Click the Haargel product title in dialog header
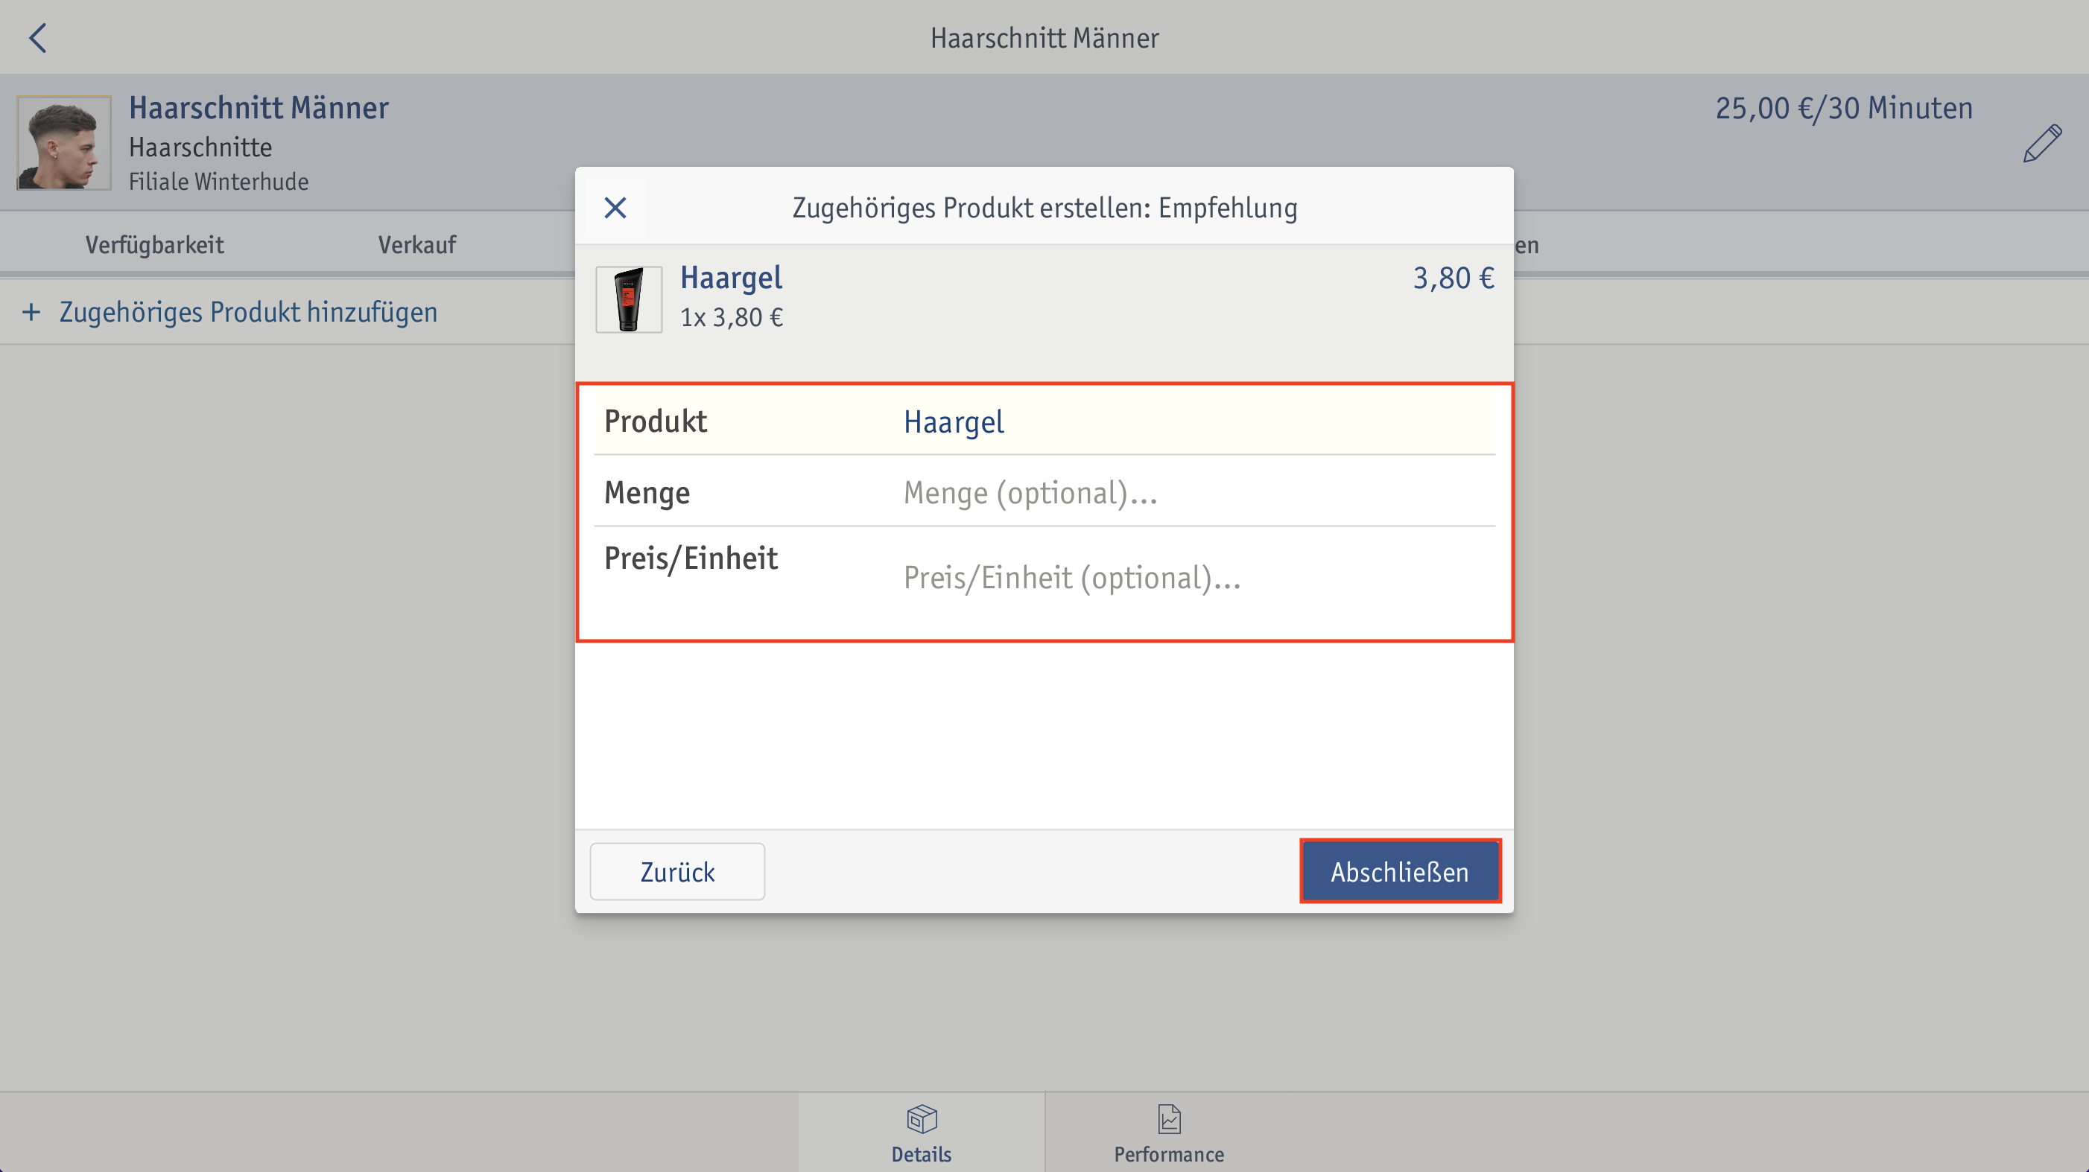The image size is (2089, 1172). coord(732,278)
